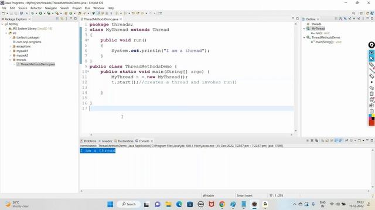
Task: Select the pen tool in annotation bar
Action: pos(371,65)
